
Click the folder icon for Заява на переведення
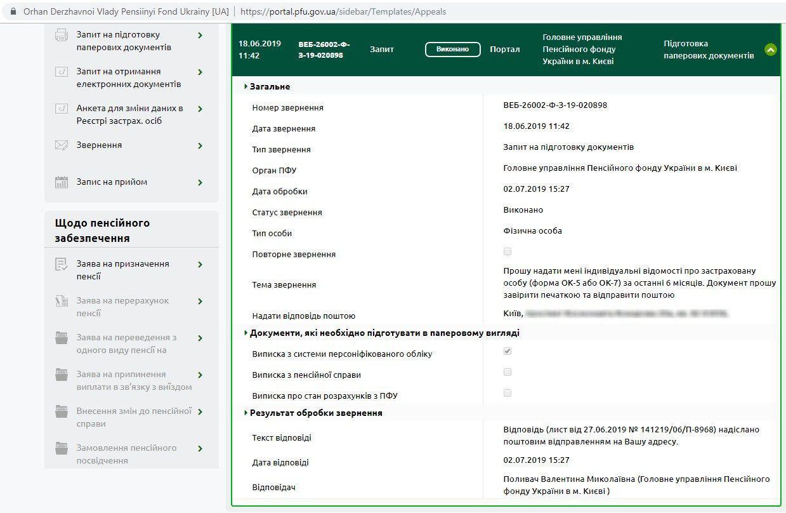click(61, 338)
